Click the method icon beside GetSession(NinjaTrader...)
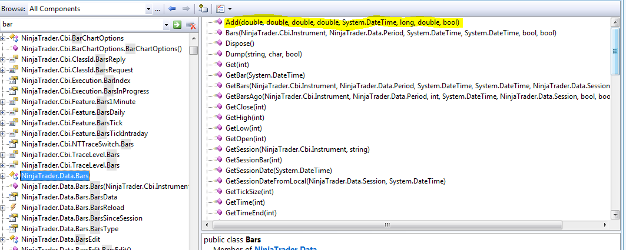 tap(218, 149)
